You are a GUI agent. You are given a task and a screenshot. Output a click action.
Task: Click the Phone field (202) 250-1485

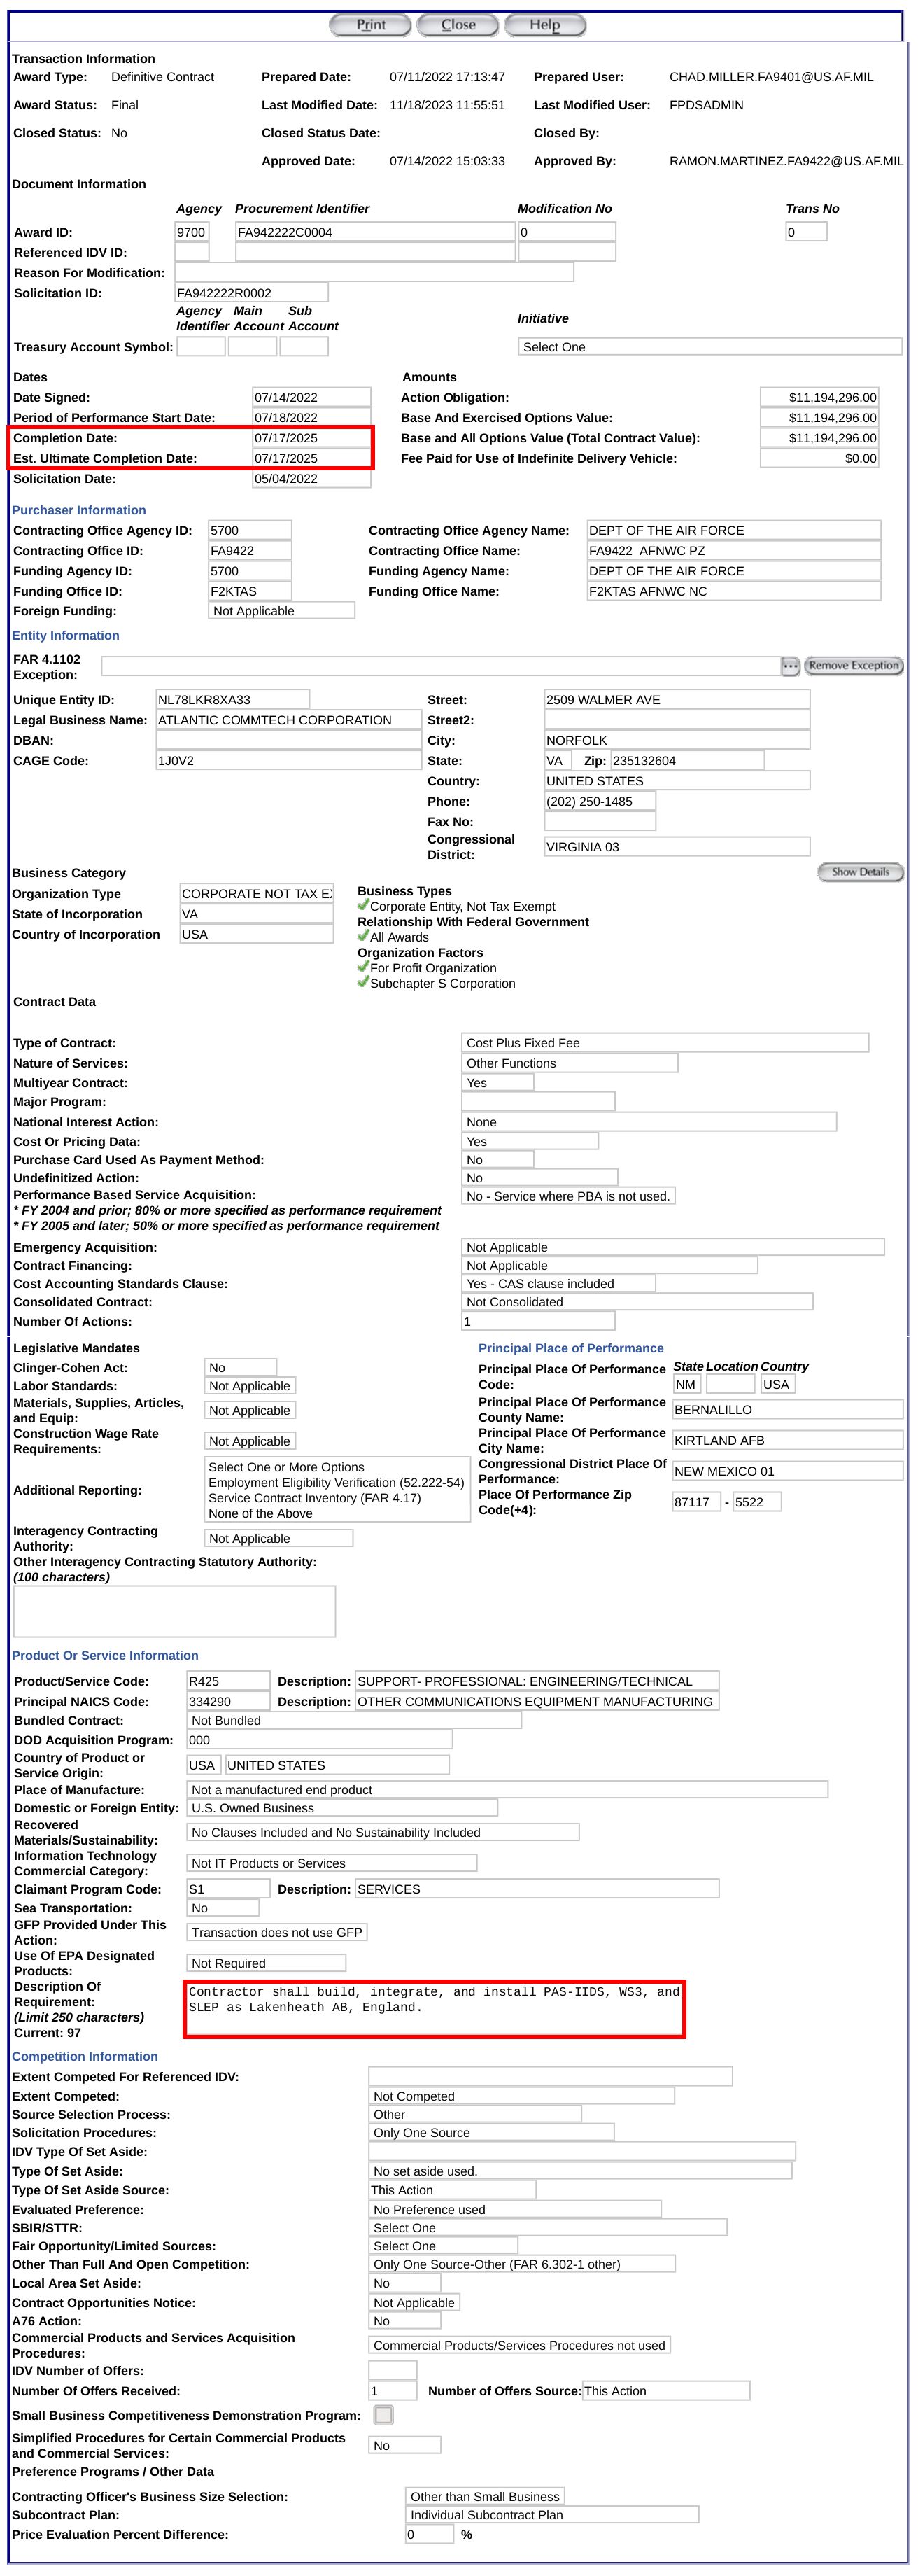tap(600, 801)
